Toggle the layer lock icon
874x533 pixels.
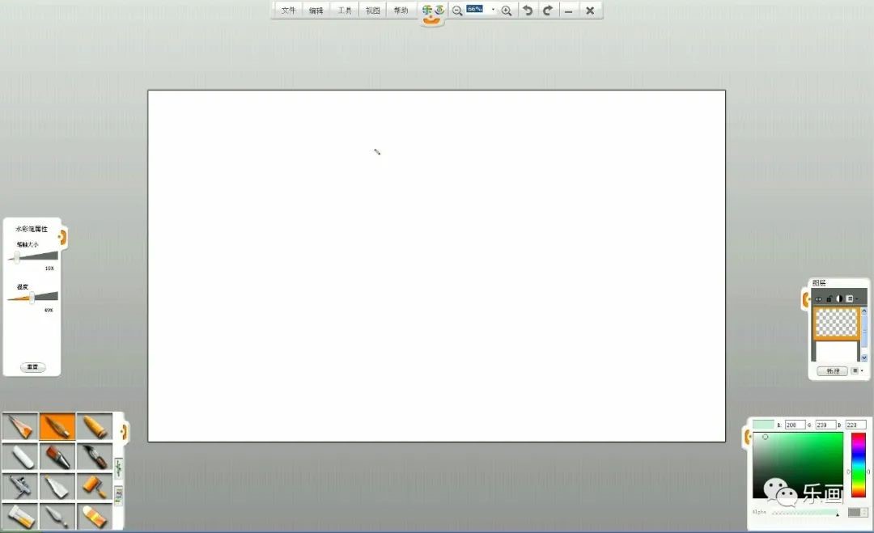tap(829, 298)
